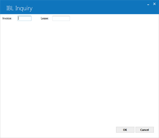This screenshot has height=138, width=159.
Task: Click the IBL Inquiry title text
Action: point(19,8)
